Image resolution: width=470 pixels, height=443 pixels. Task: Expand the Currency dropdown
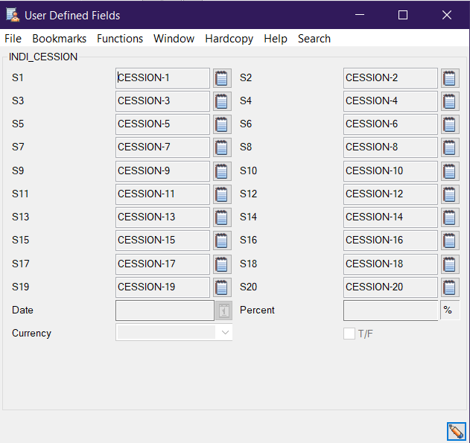tap(225, 334)
